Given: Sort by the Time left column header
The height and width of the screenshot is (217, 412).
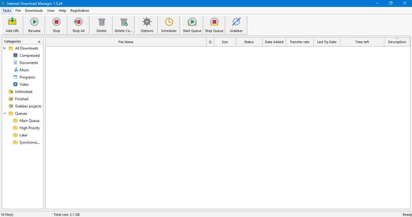Looking at the screenshot, I should [x=362, y=42].
